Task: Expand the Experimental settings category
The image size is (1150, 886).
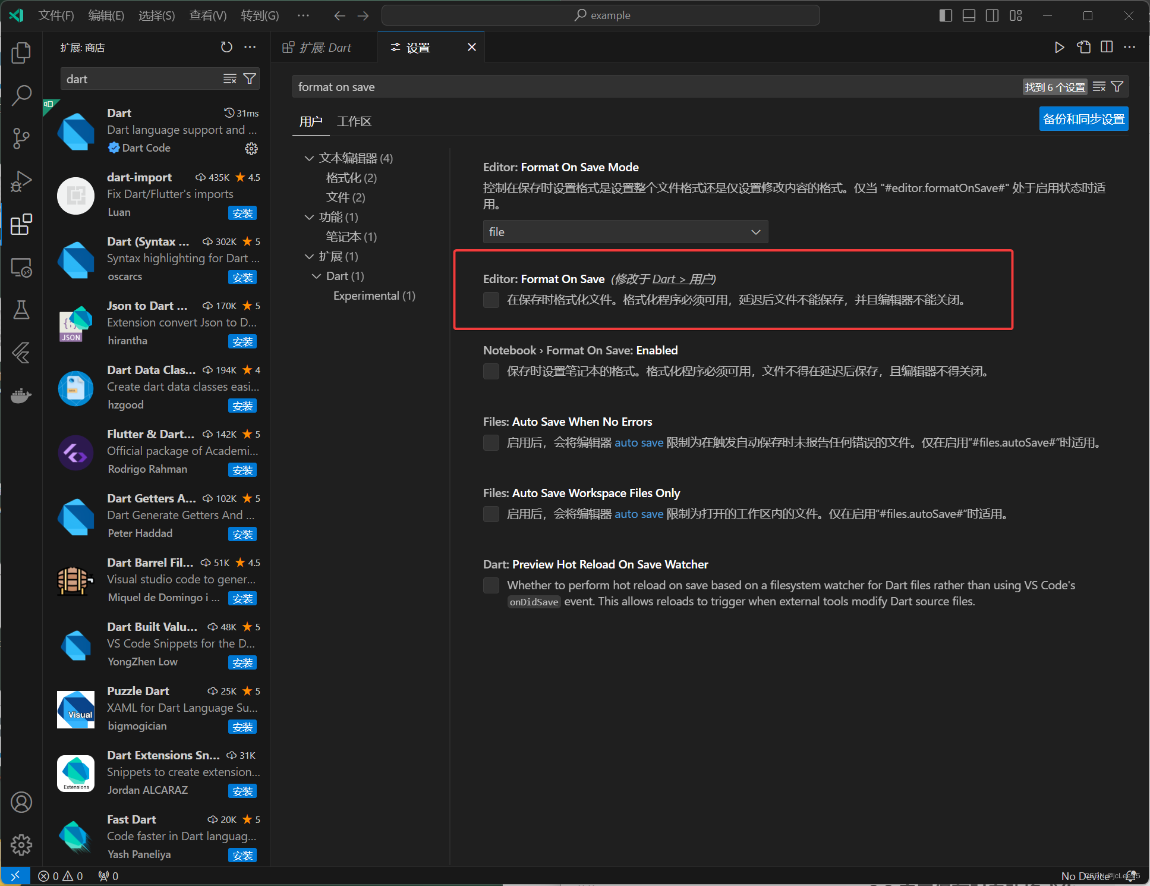Action: [374, 296]
